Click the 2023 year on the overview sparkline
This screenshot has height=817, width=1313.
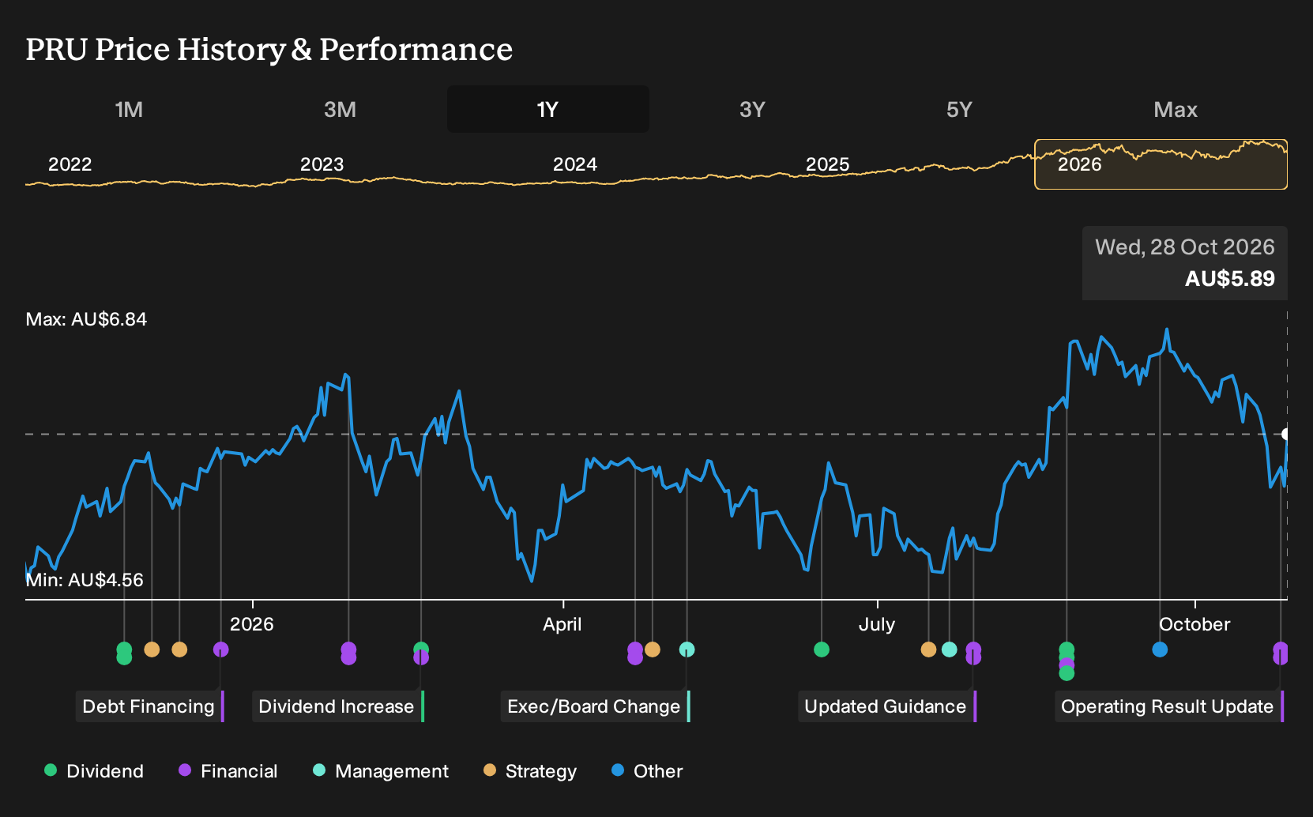(322, 164)
